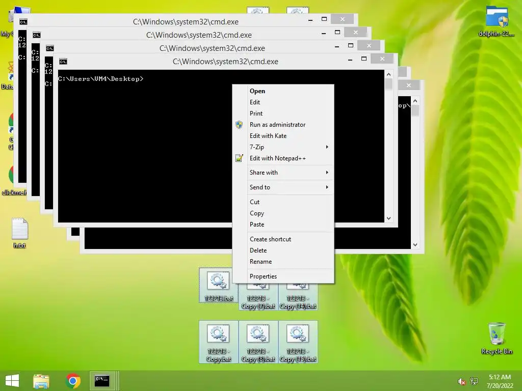Open File Explorer from the taskbar
Image resolution: width=522 pixels, height=391 pixels.
[41, 381]
